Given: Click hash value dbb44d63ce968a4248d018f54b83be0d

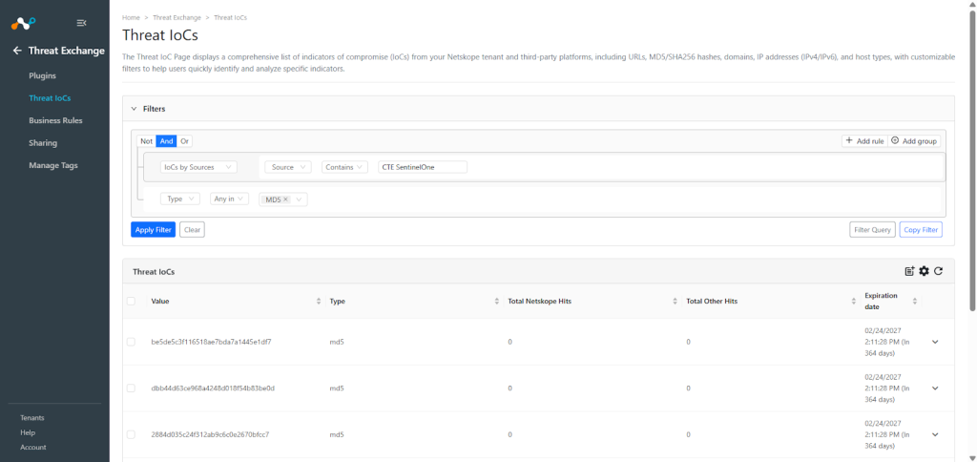Looking at the screenshot, I should click(x=213, y=388).
